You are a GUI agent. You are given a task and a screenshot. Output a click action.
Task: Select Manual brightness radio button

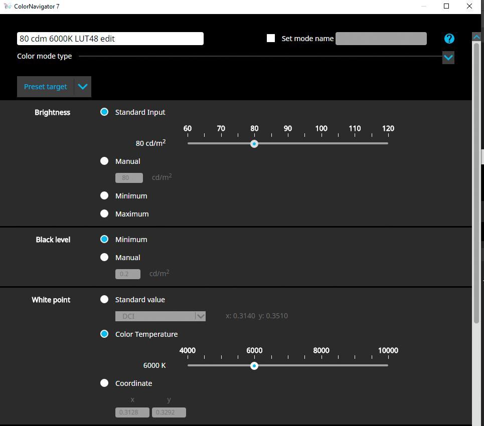[x=104, y=161]
